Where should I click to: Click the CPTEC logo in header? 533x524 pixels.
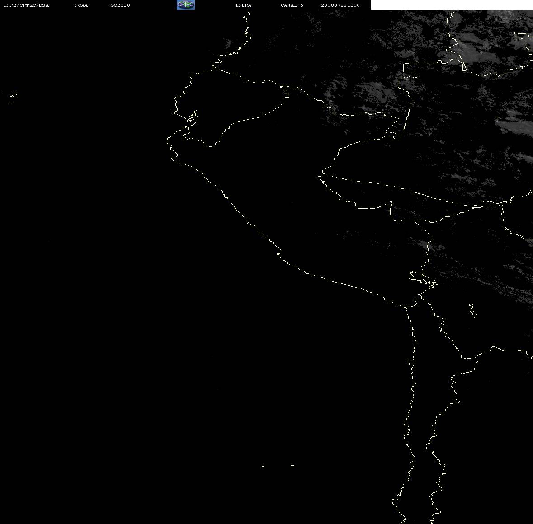point(186,5)
